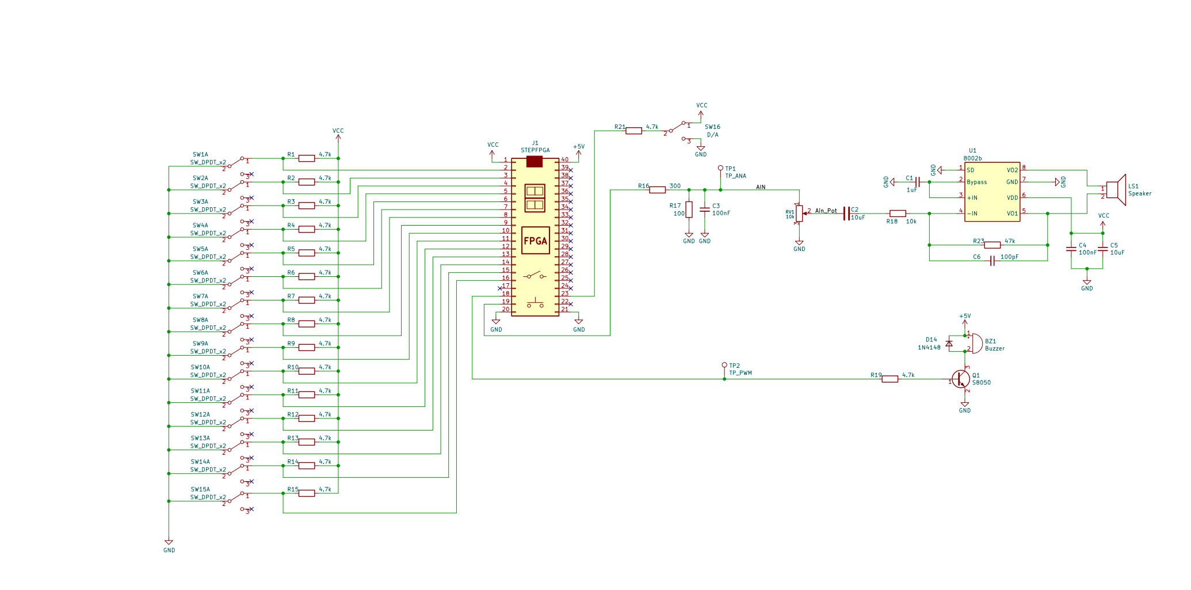
Task: Click the R21 4.7k resistor
Action: click(633, 131)
